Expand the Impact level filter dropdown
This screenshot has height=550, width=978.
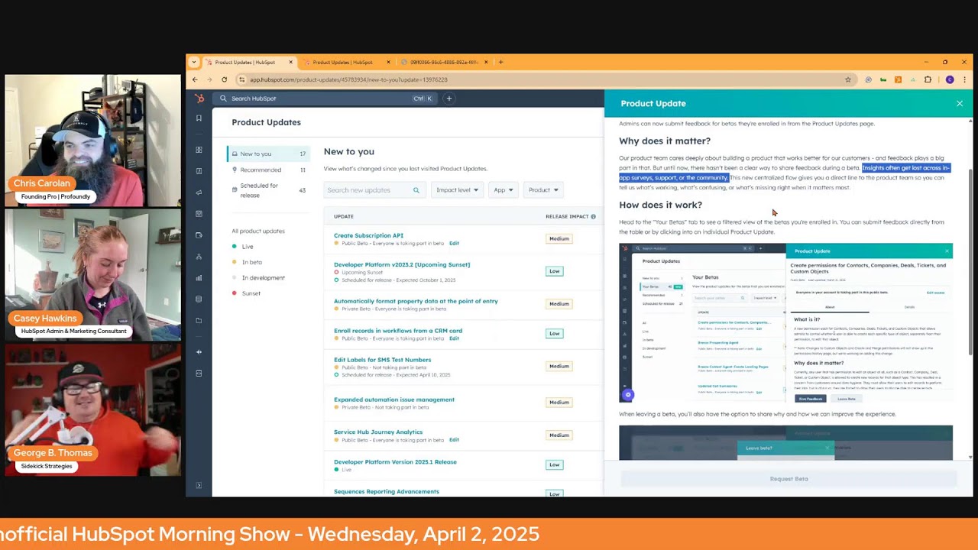(x=457, y=190)
